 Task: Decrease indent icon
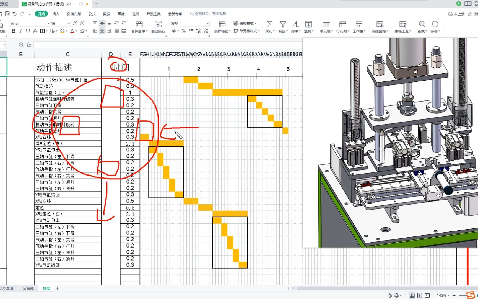(117, 24)
